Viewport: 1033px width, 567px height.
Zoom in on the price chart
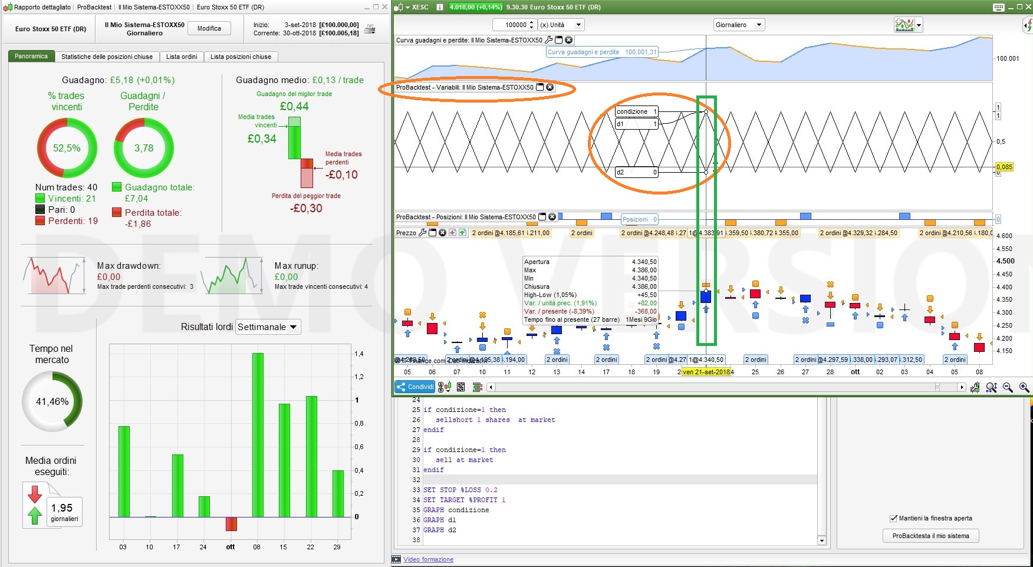1024,387
